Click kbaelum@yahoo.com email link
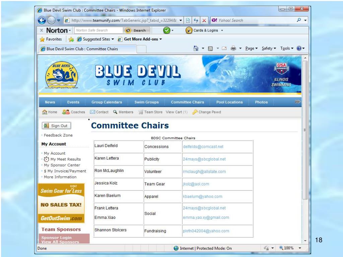 point(203,196)
